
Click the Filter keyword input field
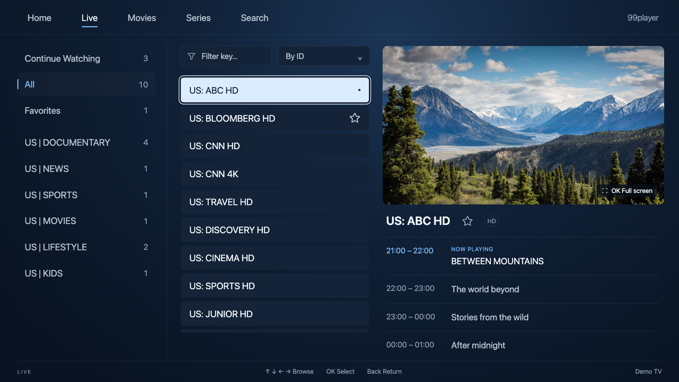[225, 56]
